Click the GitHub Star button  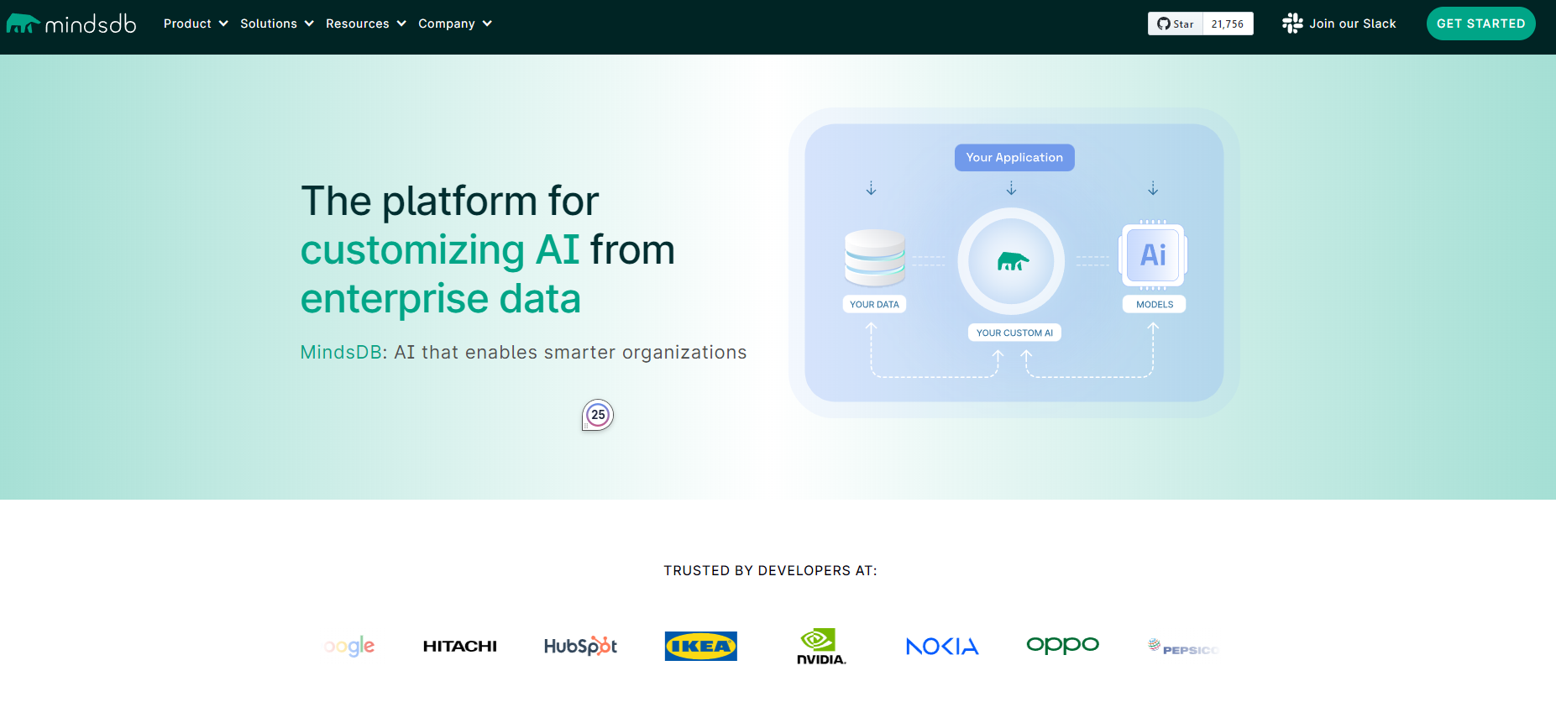coord(1176,24)
